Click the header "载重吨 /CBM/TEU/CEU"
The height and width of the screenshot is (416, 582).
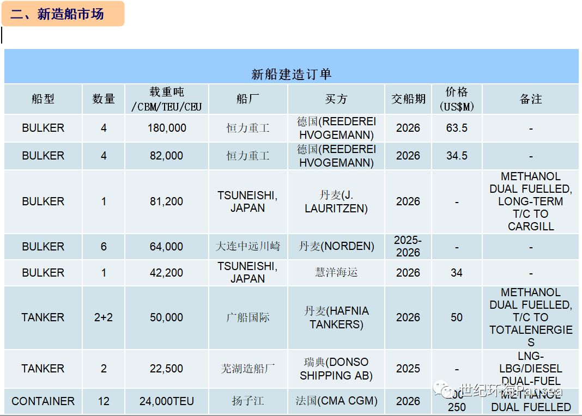coord(167,99)
